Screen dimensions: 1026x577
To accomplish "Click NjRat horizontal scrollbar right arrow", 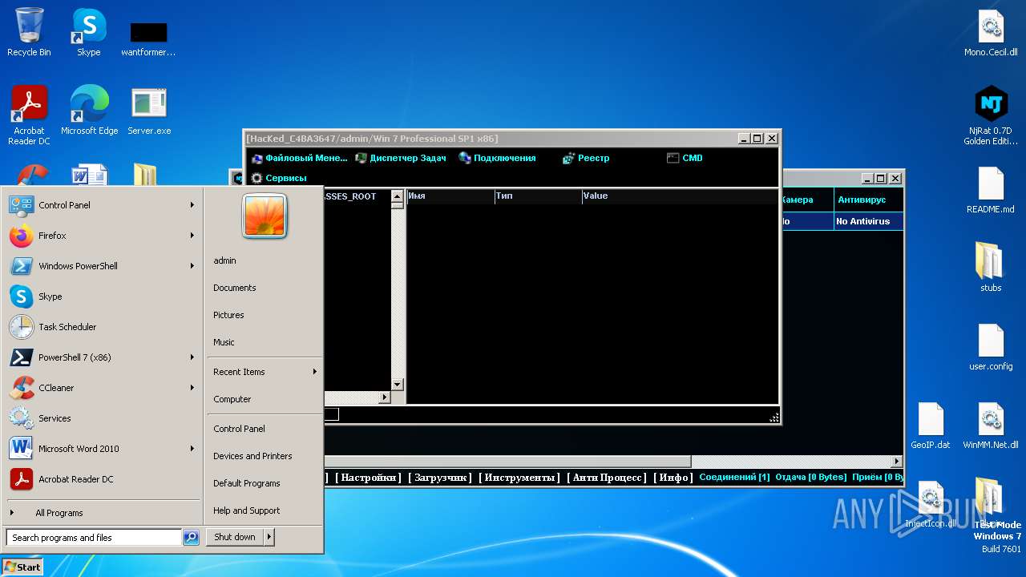I will tap(897, 462).
